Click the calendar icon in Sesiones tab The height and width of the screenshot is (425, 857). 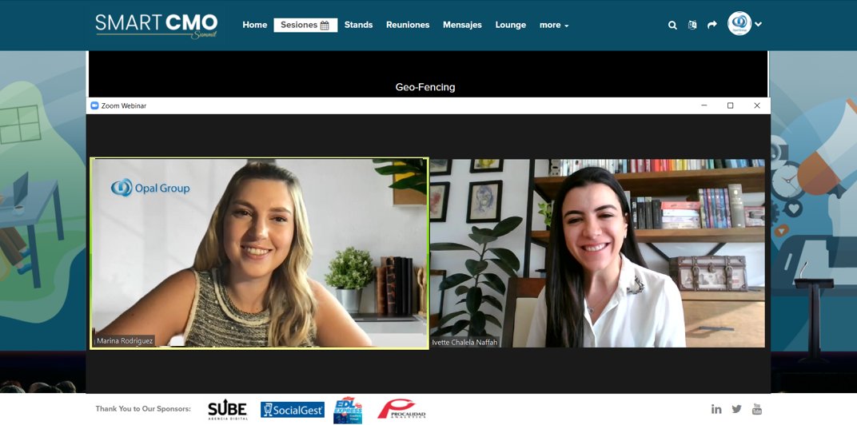click(x=325, y=25)
